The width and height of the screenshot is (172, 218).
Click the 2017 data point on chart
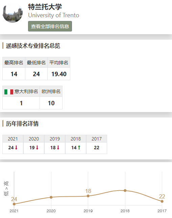[x=162, y=201]
